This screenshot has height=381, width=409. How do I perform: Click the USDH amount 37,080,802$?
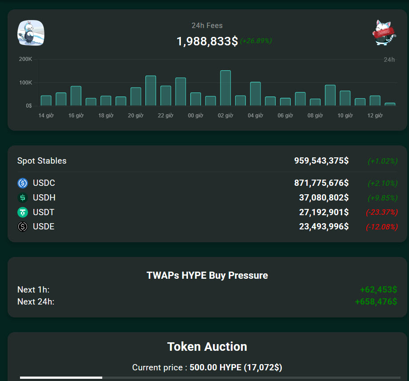pos(324,198)
